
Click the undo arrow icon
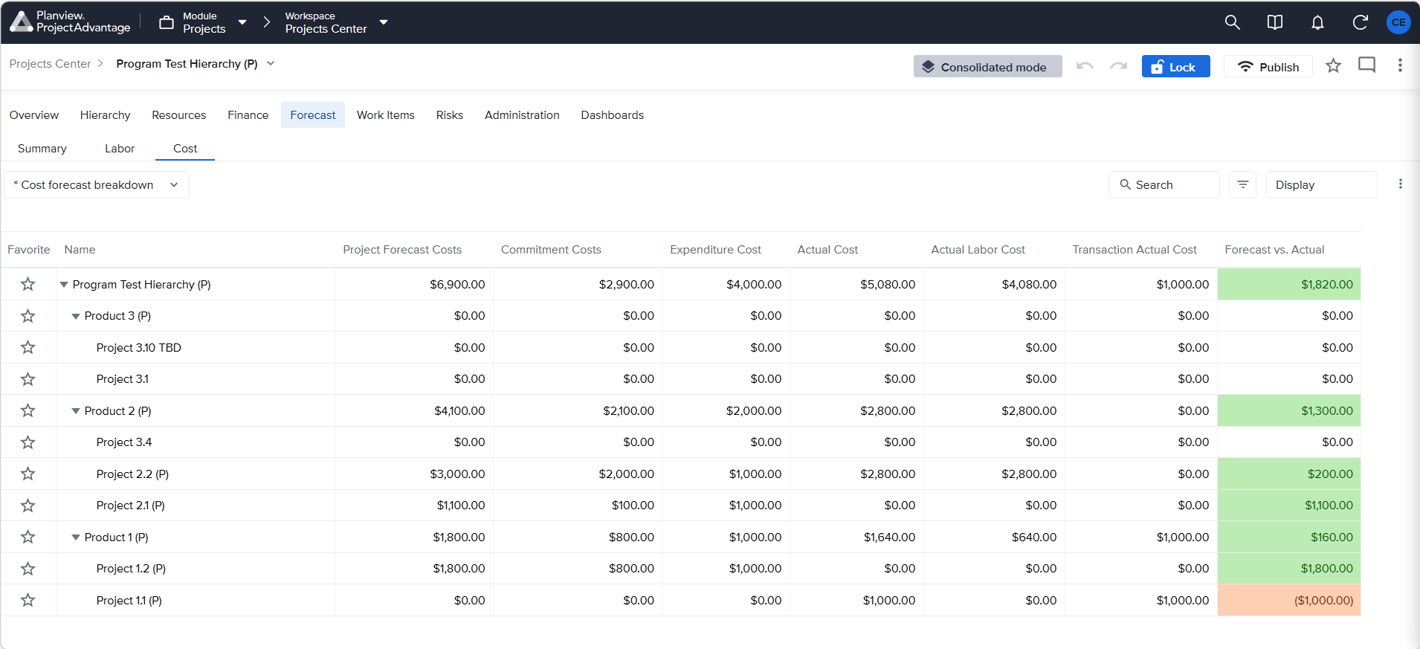[x=1085, y=66]
